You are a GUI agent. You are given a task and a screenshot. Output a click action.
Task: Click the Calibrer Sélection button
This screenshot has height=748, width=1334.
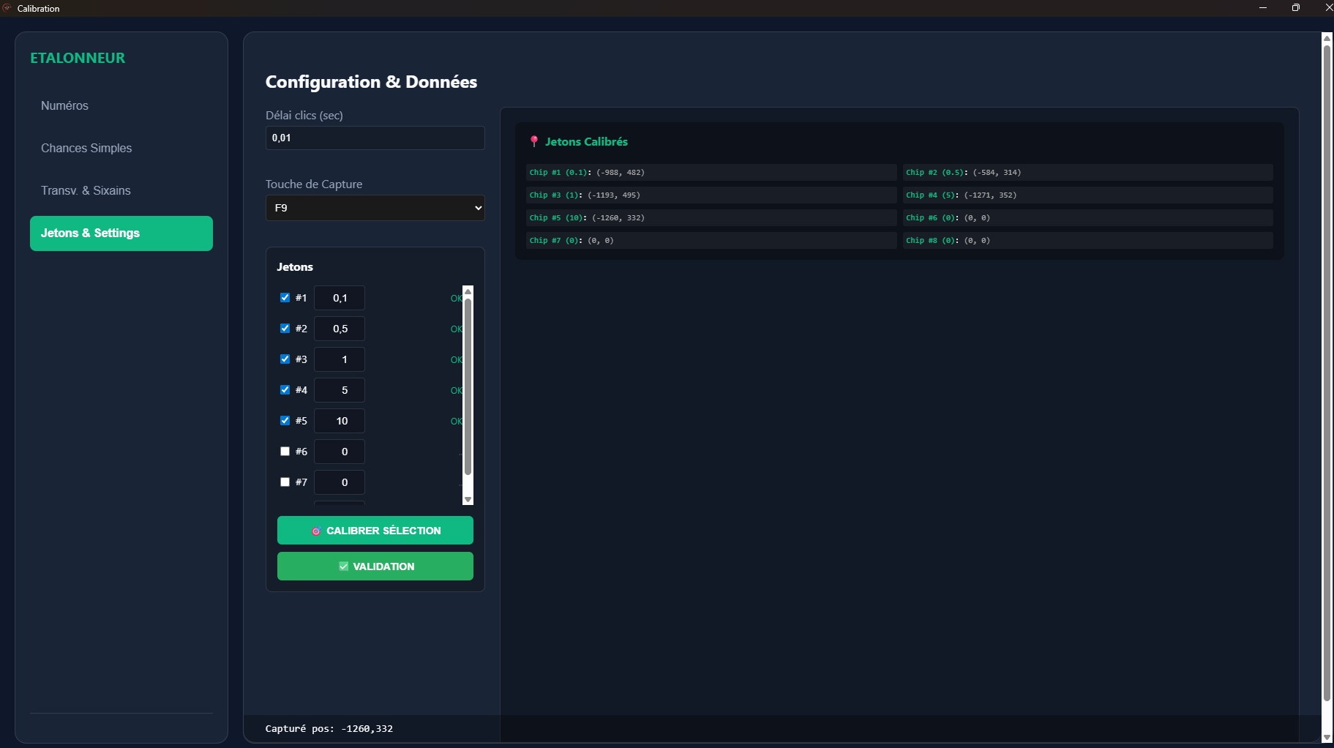pyautogui.click(x=375, y=530)
